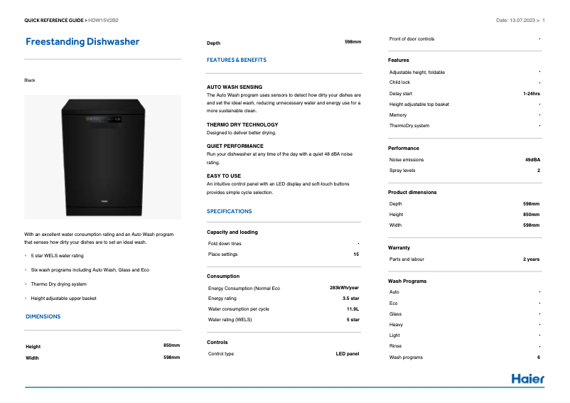Select the Delay start 1-24hrs value
This screenshot has width=570, height=403.
[x=531, y=93]
